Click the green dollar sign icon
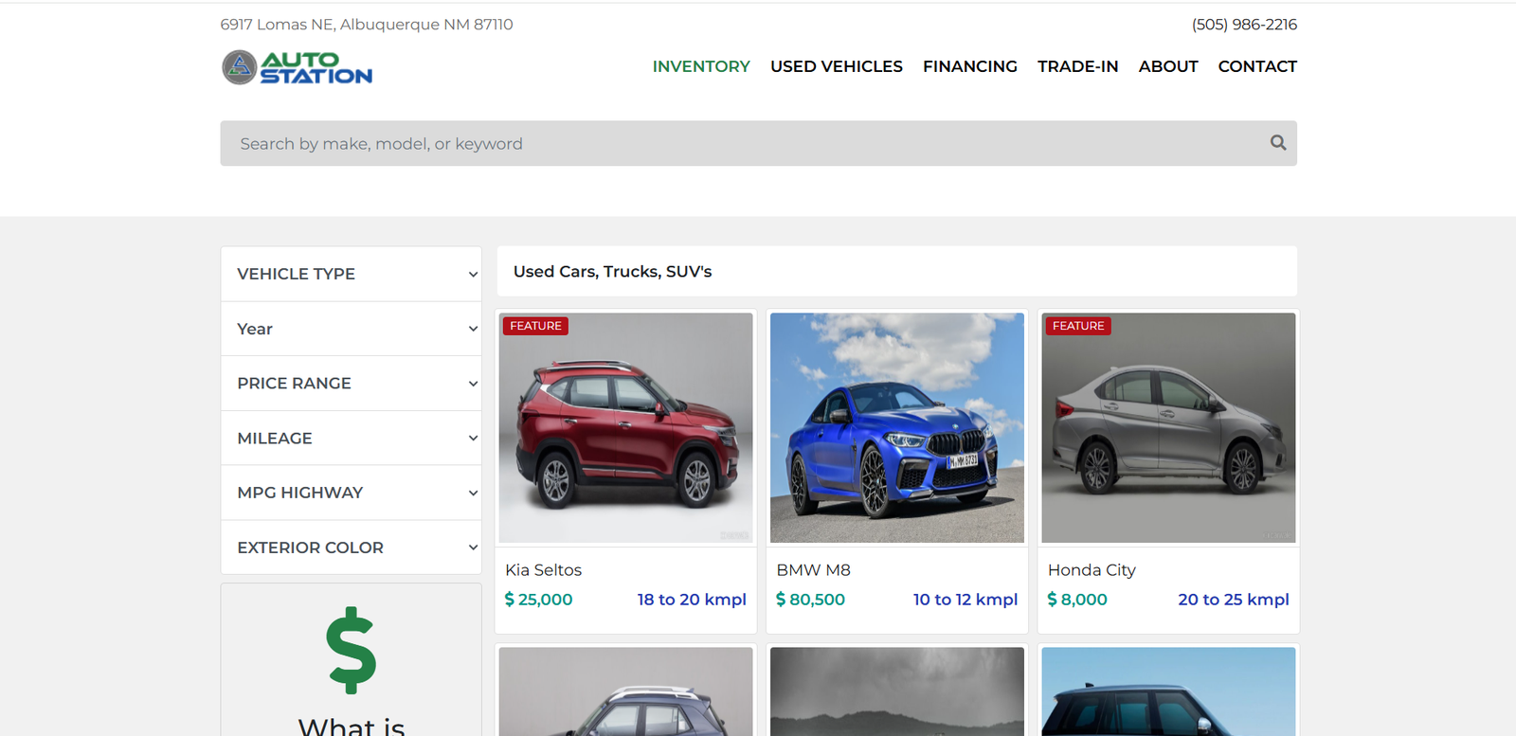The width and height of the screenshot is (1516, 736). click(x=352, y=650)
